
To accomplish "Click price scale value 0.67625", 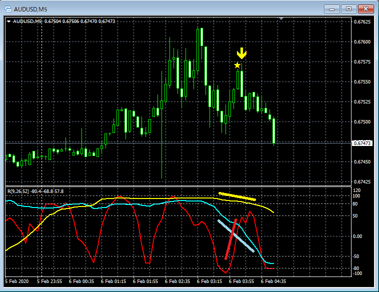I will point(362,22).
